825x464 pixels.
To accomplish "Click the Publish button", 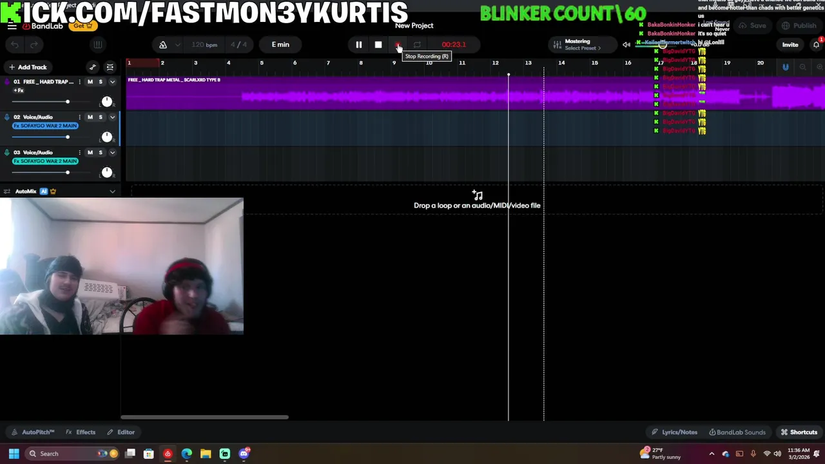I will 799,26.
